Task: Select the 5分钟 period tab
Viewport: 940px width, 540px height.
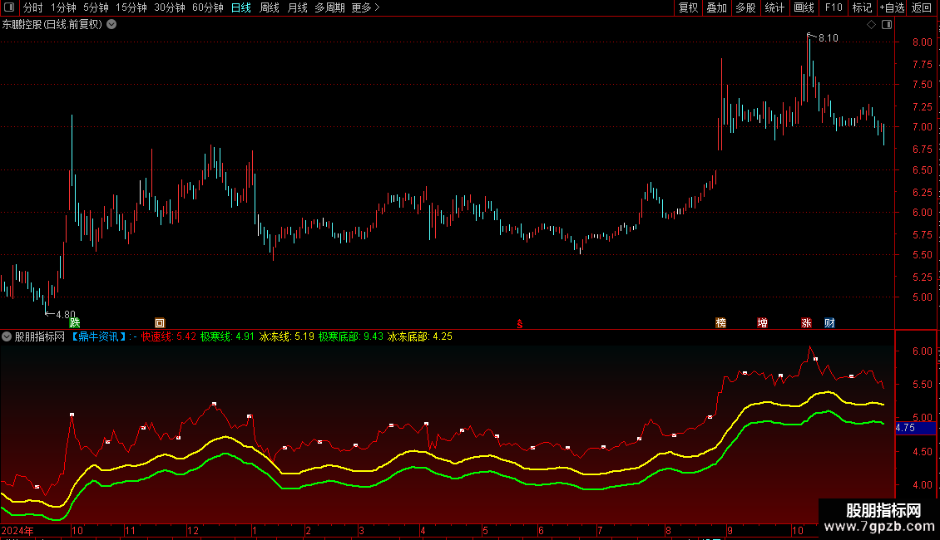Action: (96, 7)
